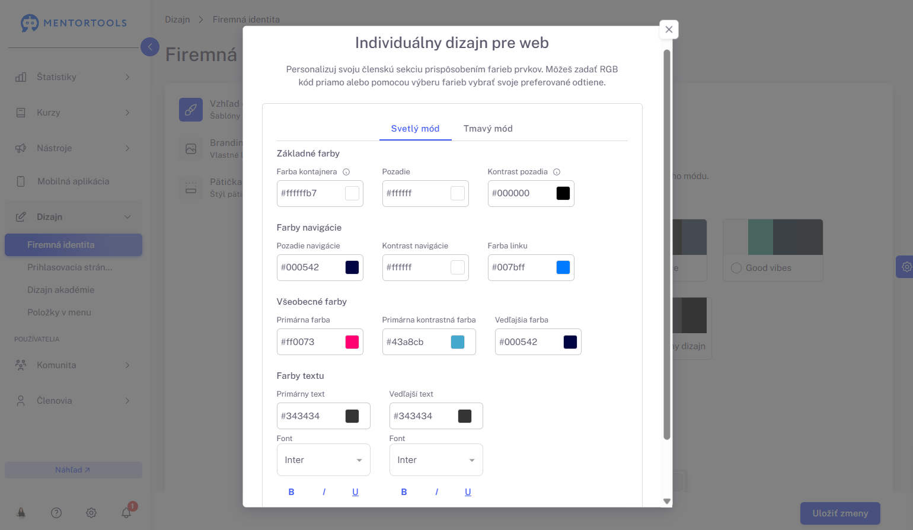Click info icon next to Kontrast pozadia
The image size is (913, 530).
click(x=557, y=172)
